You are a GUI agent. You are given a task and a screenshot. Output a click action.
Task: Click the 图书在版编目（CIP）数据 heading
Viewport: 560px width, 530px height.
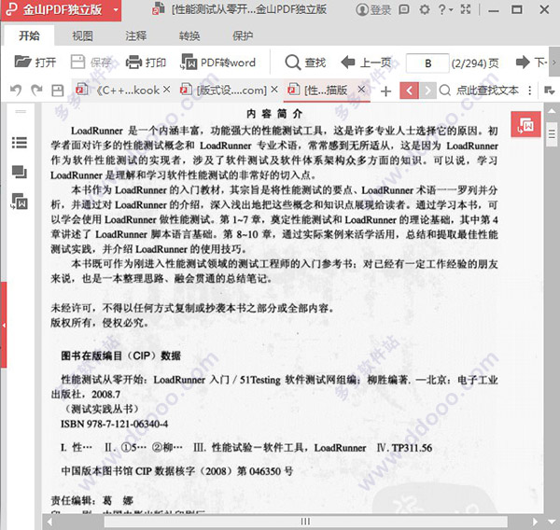tap(120, 356)
